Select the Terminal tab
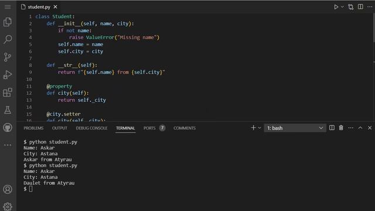The height and width of the screenshot is (211, 375). (x=125, y=128)
